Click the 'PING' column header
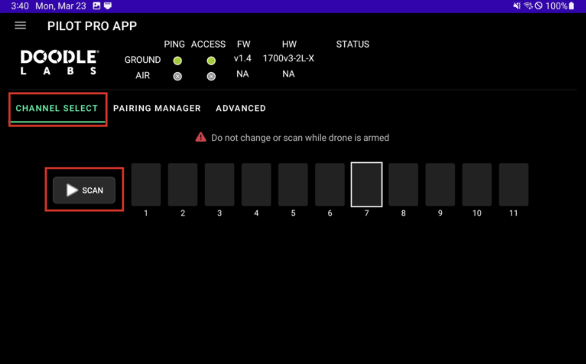 click(174, 44)
